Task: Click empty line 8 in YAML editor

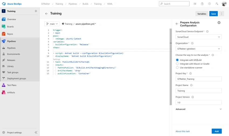Action: coord(112,50)
